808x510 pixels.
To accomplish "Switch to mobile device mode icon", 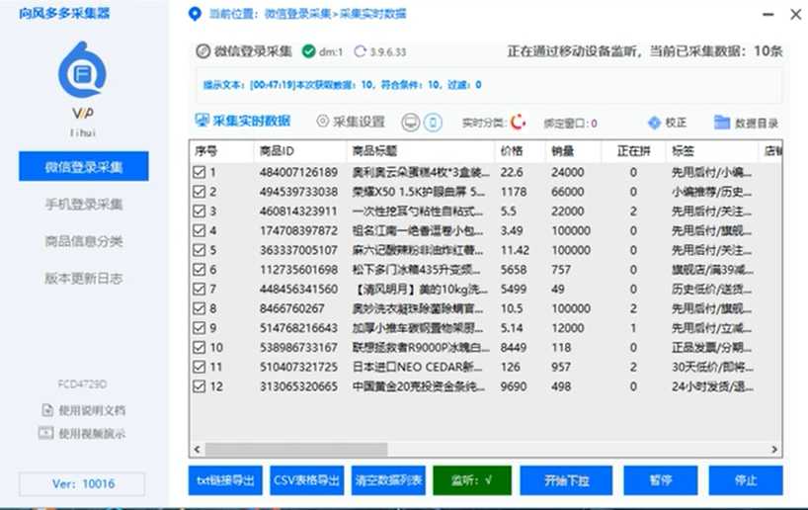I will [x=433, y=123].
